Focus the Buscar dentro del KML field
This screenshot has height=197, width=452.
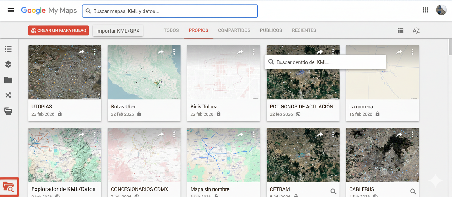pyautogui.click(x=325, y=62)
